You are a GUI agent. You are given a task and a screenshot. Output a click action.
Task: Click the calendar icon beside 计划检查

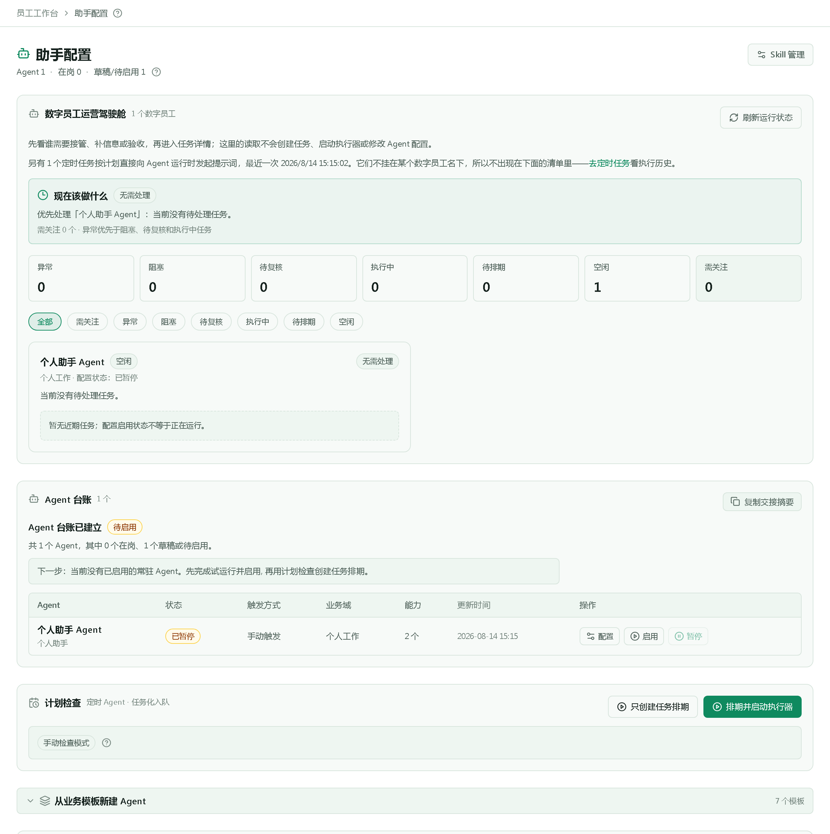coord(34,703)
